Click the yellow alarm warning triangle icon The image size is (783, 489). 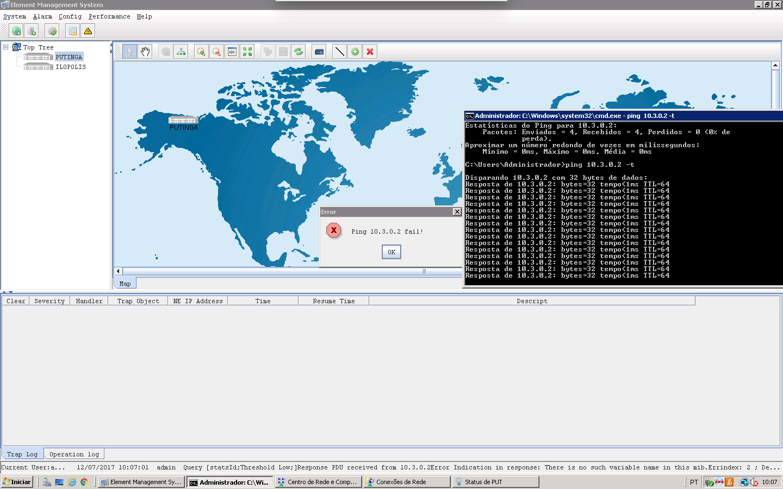click(88, 31)
